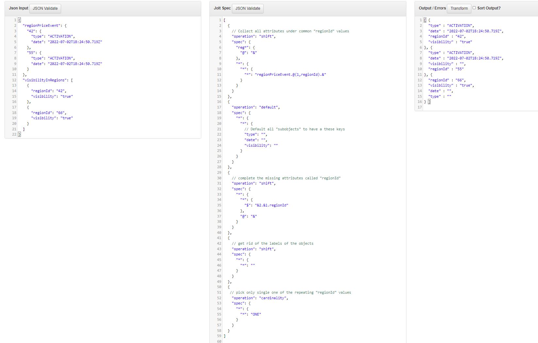Click the "Output / Errors" panel title
This screenshot has height=343, width=538.
pyautogui.click(x=432, y=8)
